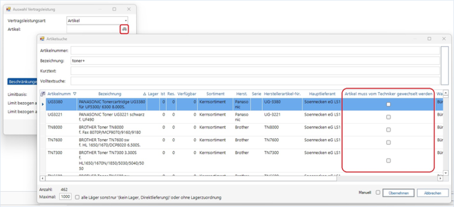Click Bezeichnung field containing toner+
The width and height of the screenshot is (454, 207).
click(255, 61)
